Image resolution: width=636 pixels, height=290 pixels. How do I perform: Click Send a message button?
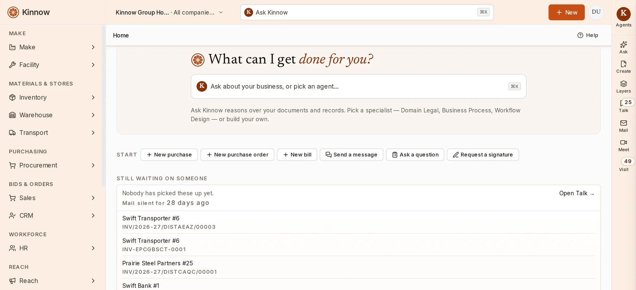point(351,155)
